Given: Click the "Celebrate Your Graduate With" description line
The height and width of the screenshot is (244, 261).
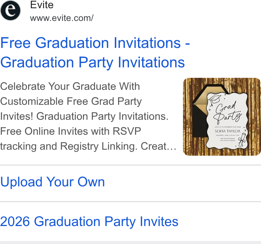Looking at the screenshot, I should tap(70, 86).
